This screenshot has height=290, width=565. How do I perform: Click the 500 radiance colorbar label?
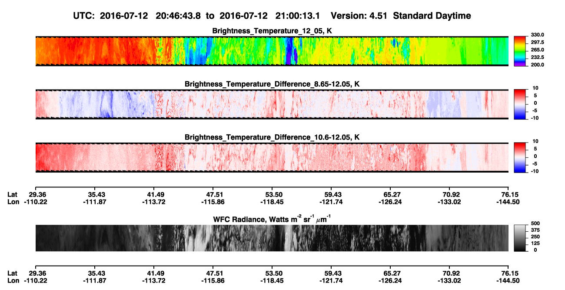pyautogui.click(x=535, y=223)
